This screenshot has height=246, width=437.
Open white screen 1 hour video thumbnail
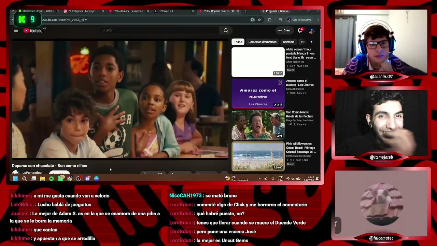[258, 62]
